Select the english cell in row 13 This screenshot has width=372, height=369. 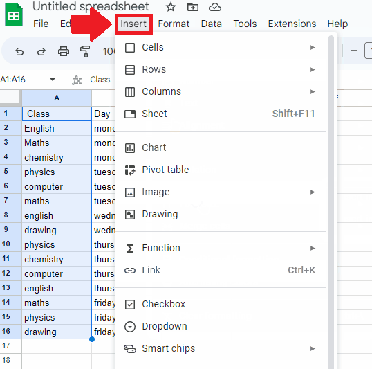pos(57,288)
